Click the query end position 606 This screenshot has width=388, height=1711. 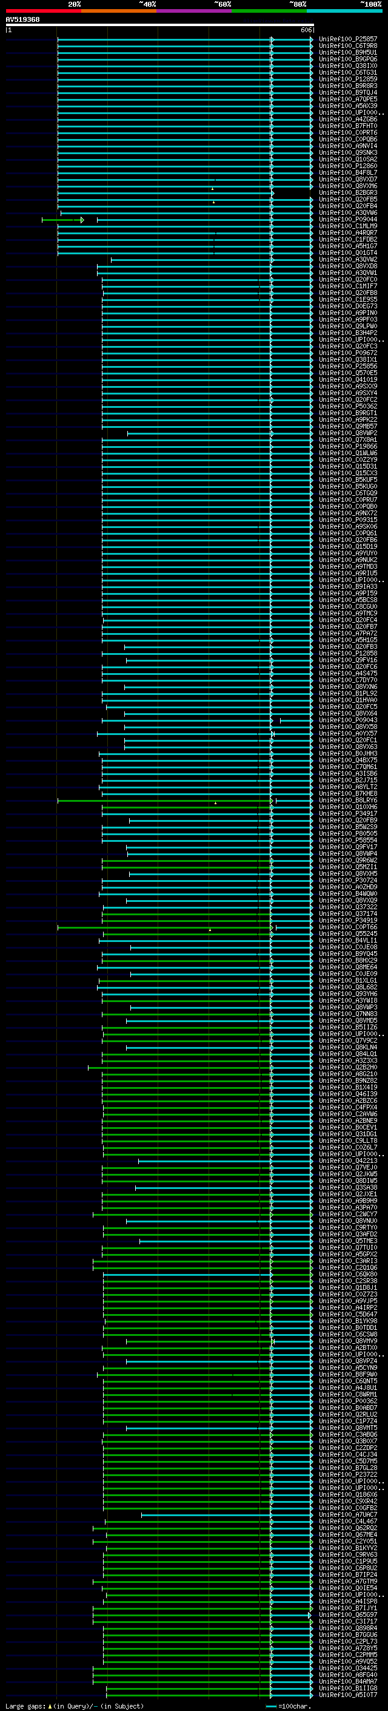click(306, 30)
